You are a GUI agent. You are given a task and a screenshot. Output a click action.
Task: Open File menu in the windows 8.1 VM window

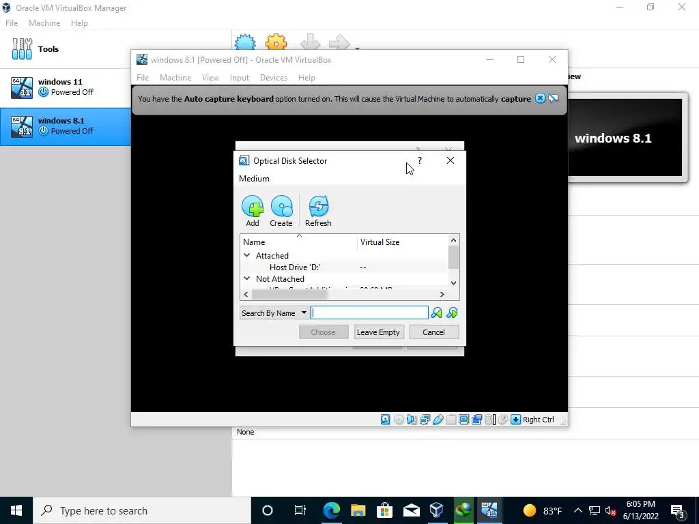[143, 78]
